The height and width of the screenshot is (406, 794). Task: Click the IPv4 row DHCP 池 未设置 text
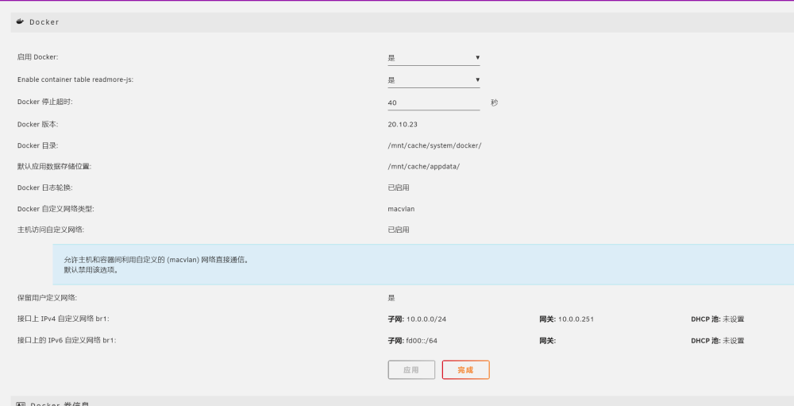(x=718, y=319)
